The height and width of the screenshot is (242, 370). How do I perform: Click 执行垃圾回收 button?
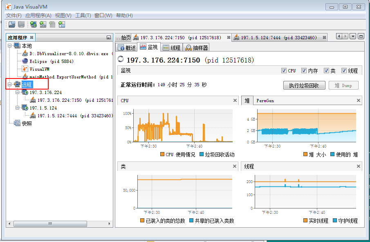(304, 85)
